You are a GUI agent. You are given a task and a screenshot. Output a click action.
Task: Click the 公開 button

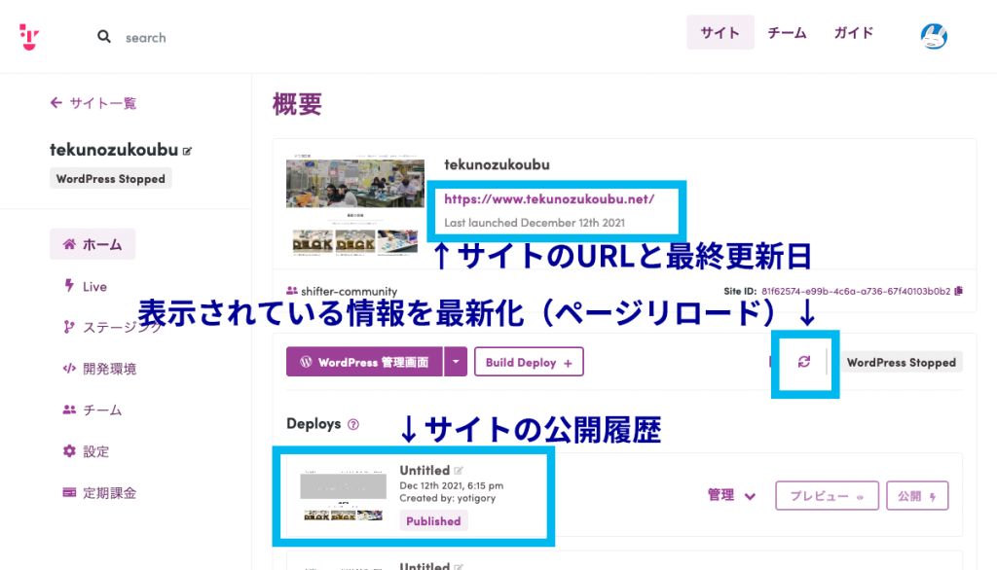pos(917,496)
